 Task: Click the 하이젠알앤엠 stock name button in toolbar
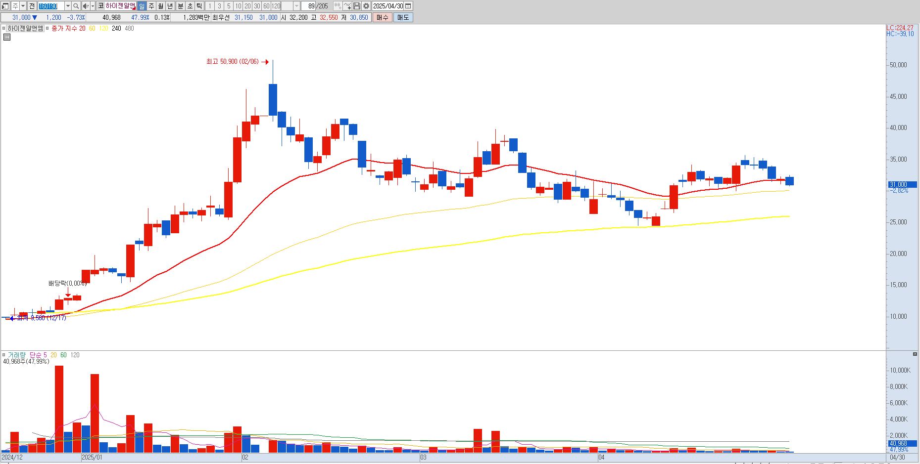pos(120,6)
